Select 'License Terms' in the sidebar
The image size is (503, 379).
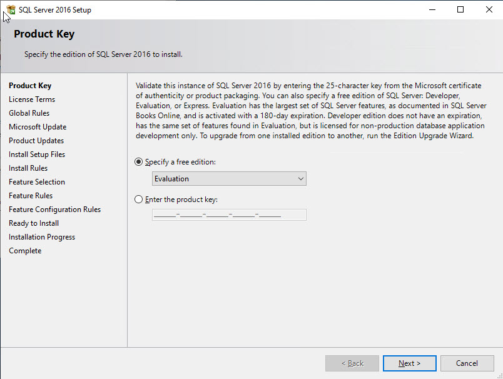(x=32, y=99)
